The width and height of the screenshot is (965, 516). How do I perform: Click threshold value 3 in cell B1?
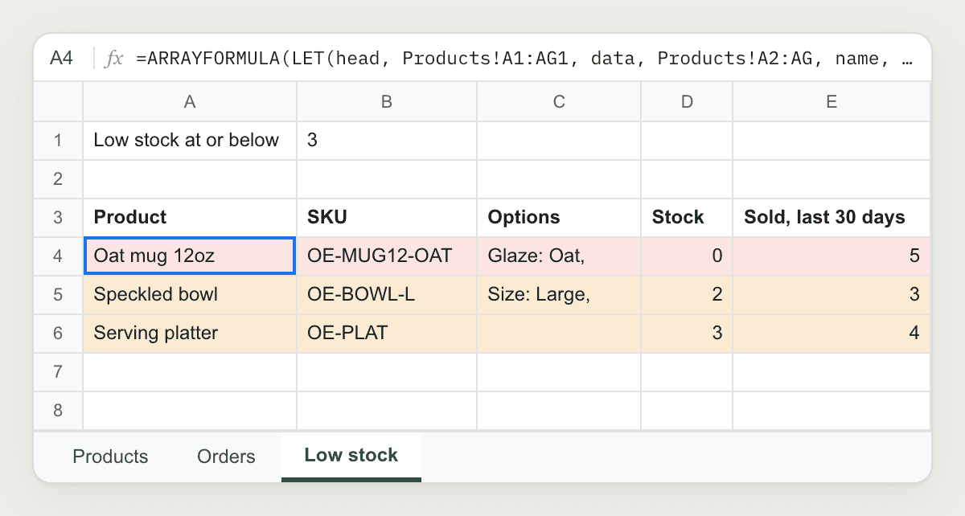click(x=387, y=141)
